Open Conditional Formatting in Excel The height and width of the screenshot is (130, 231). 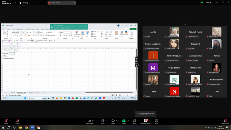[77, 34]
